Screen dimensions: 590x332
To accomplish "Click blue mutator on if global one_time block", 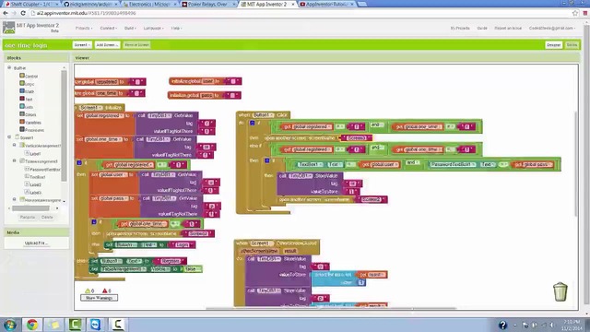I will point(94,222).
